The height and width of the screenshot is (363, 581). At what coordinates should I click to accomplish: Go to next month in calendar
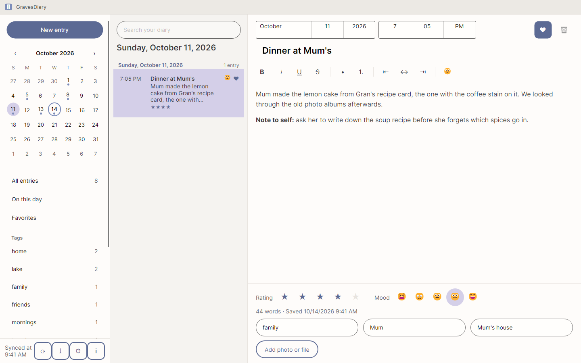(94, 53)
